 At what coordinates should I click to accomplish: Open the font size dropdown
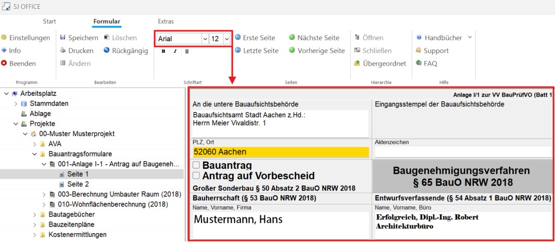click(x=226, y=39)
